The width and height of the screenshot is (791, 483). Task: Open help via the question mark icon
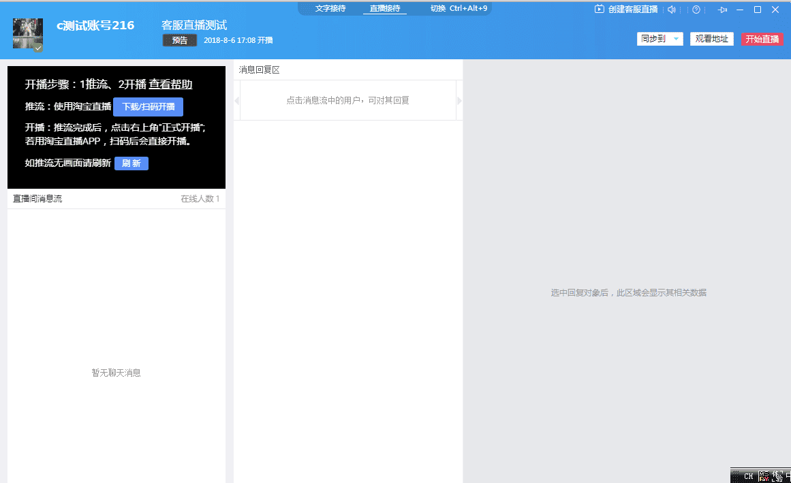tap(696, 10)
